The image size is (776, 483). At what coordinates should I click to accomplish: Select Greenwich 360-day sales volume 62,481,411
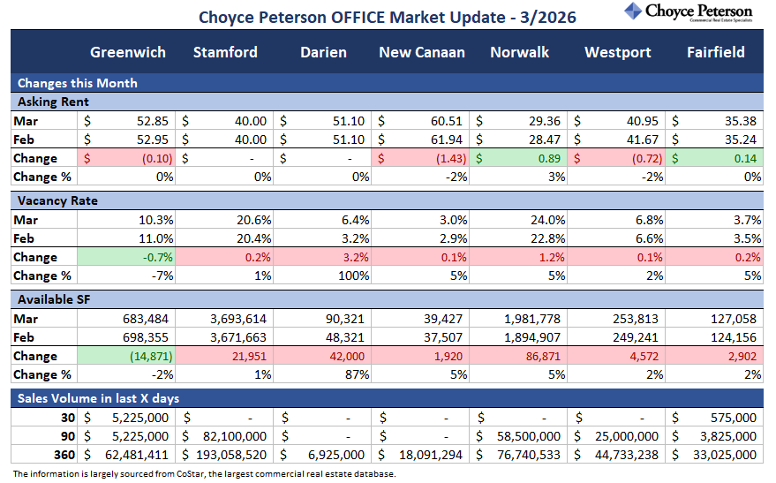[x=126, y=455]
